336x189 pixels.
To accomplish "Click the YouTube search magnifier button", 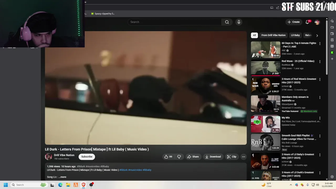I will 227,22.
